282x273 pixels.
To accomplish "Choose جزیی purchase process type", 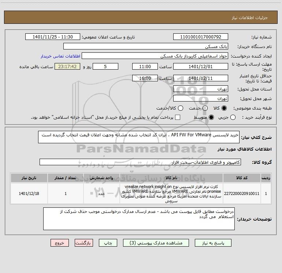I will (233, 118).
